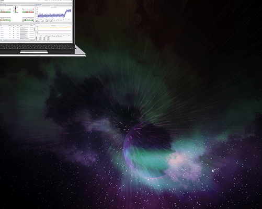Click the sharp rise in the blue chart
This screenshot has width=262, height=209.
click(65, 14)
